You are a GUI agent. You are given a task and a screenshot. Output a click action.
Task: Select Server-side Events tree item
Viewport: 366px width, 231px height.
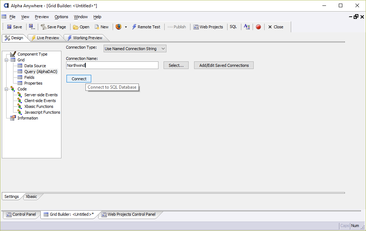coord(41,95)
